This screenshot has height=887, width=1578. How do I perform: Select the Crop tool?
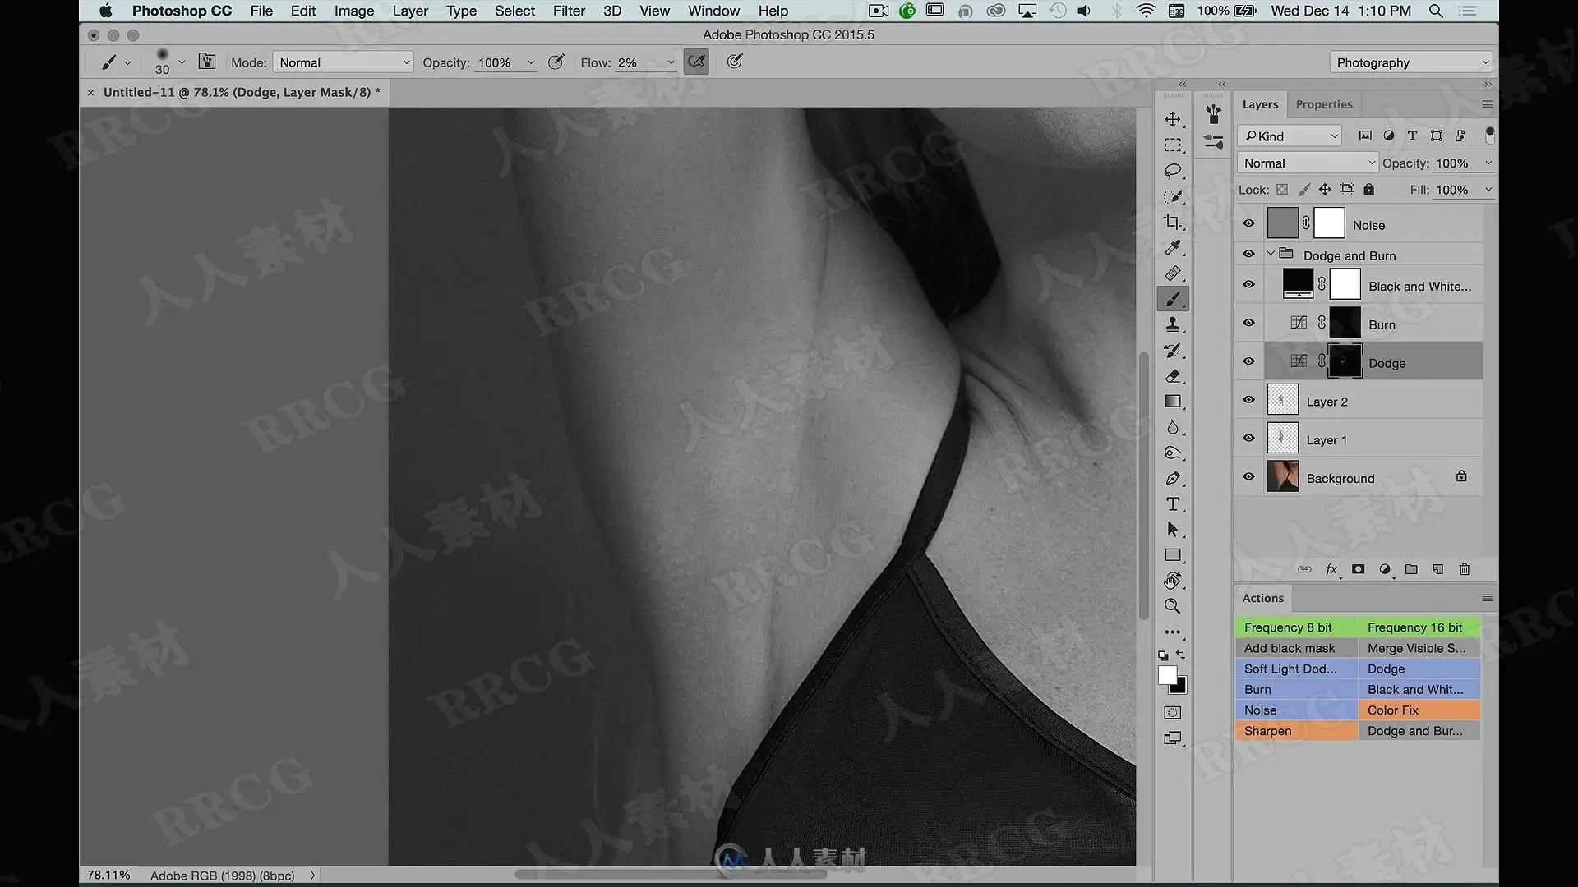pyautogui.click(x=1173, y=222)
